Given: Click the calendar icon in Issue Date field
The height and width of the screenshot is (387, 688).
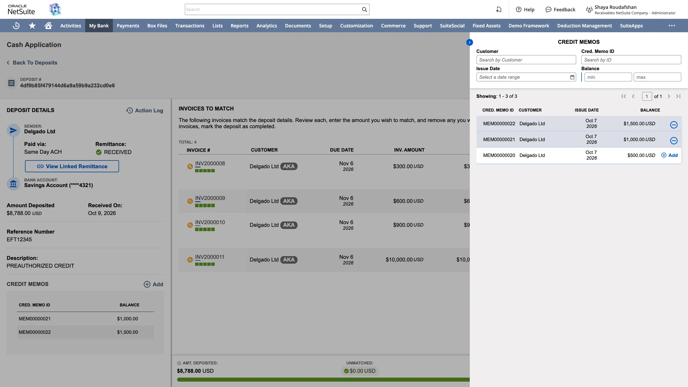Looking at the screenshot, I should point(572,77).
